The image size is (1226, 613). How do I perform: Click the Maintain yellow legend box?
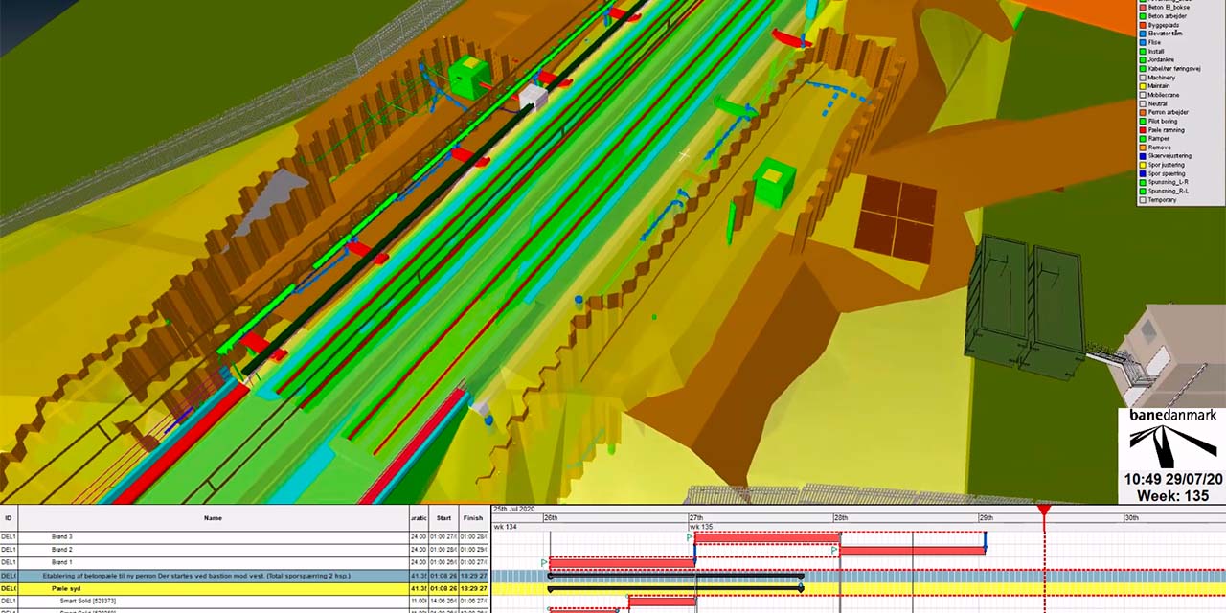tap(1142, 85)
